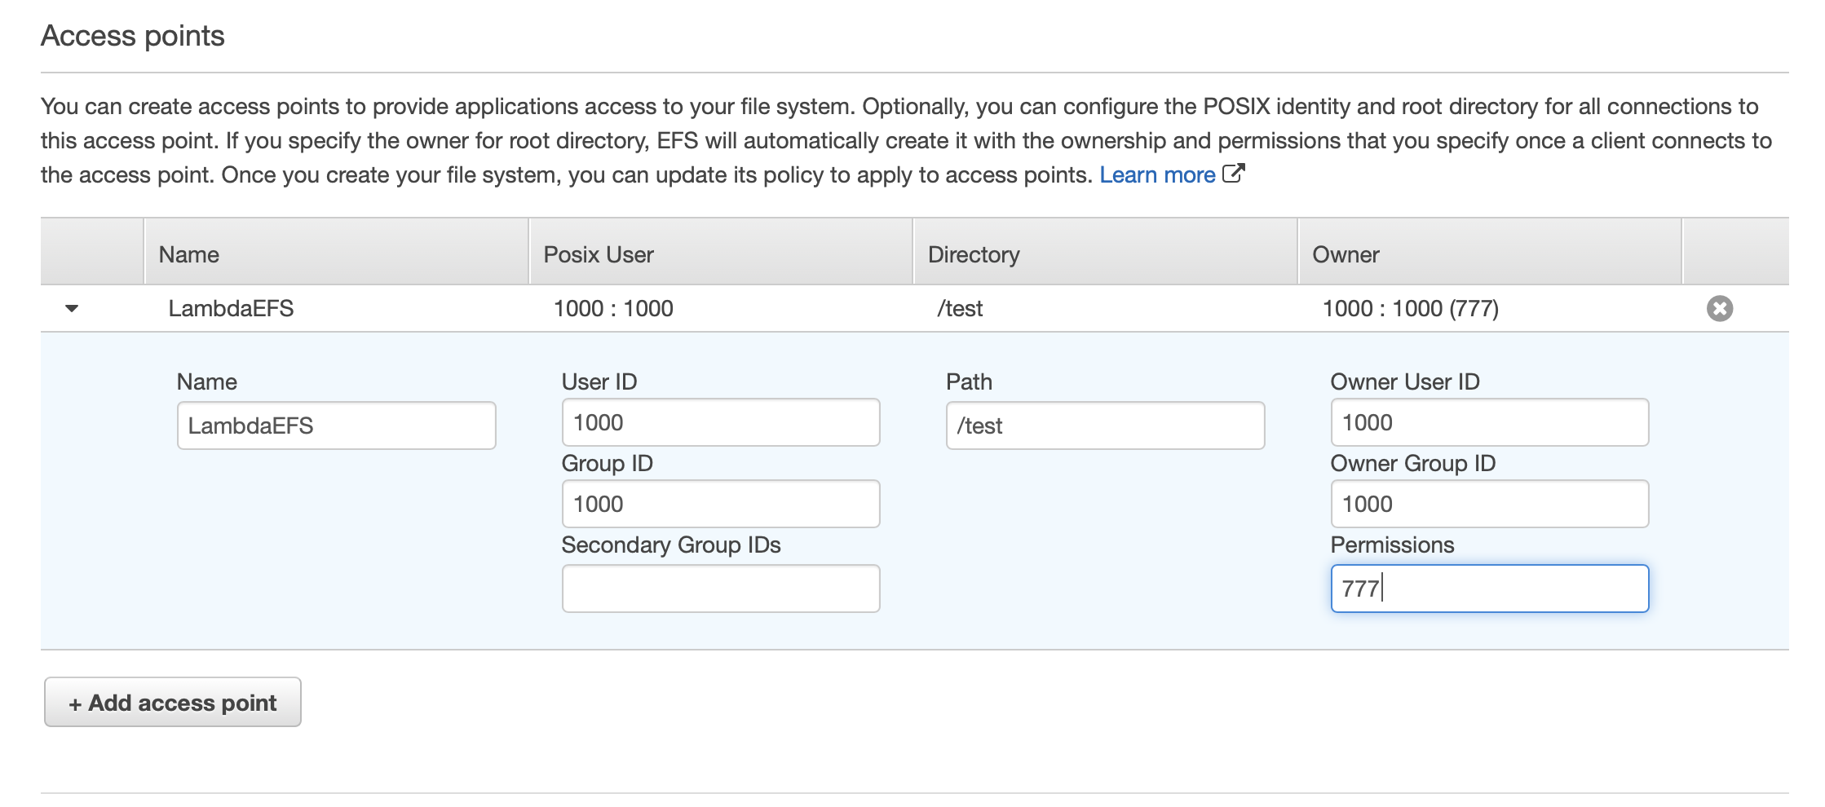The width and height of the screenshot is (1825, 807).
Task: Click the Permissions field showing 777
Action: click(1489, 589)
